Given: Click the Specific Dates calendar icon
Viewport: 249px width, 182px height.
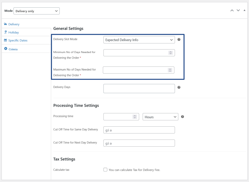Looking at the screenshot, I should 6,40.
